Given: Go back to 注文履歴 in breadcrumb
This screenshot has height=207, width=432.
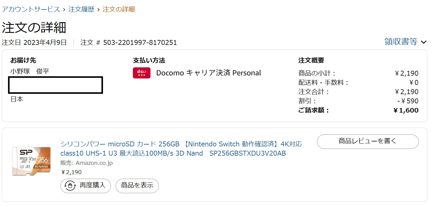Looking at the screenshot, I should (81, 9).
